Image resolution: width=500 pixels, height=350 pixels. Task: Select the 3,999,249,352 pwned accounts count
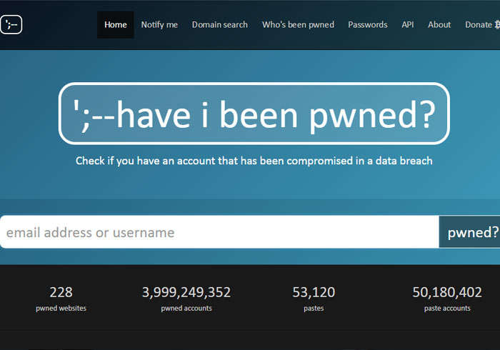[x=186, y=292]
